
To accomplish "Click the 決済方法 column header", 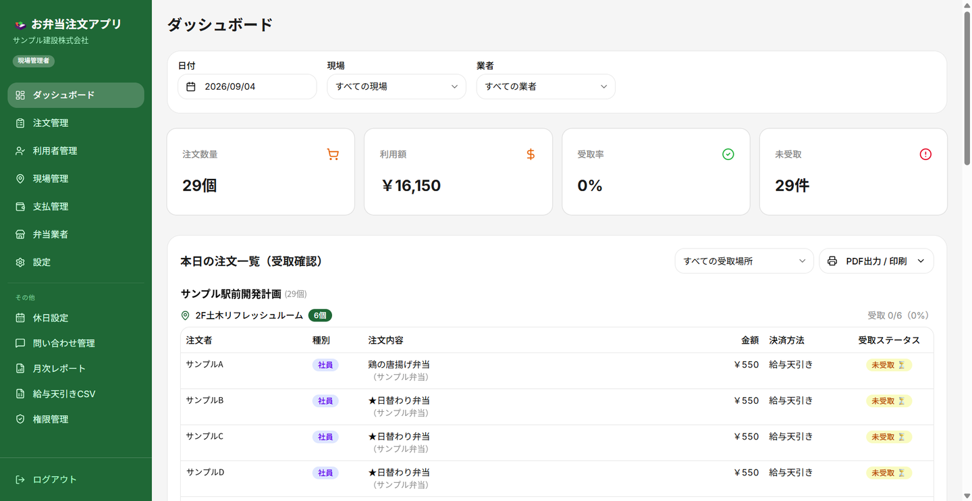I will pos(786,340).
